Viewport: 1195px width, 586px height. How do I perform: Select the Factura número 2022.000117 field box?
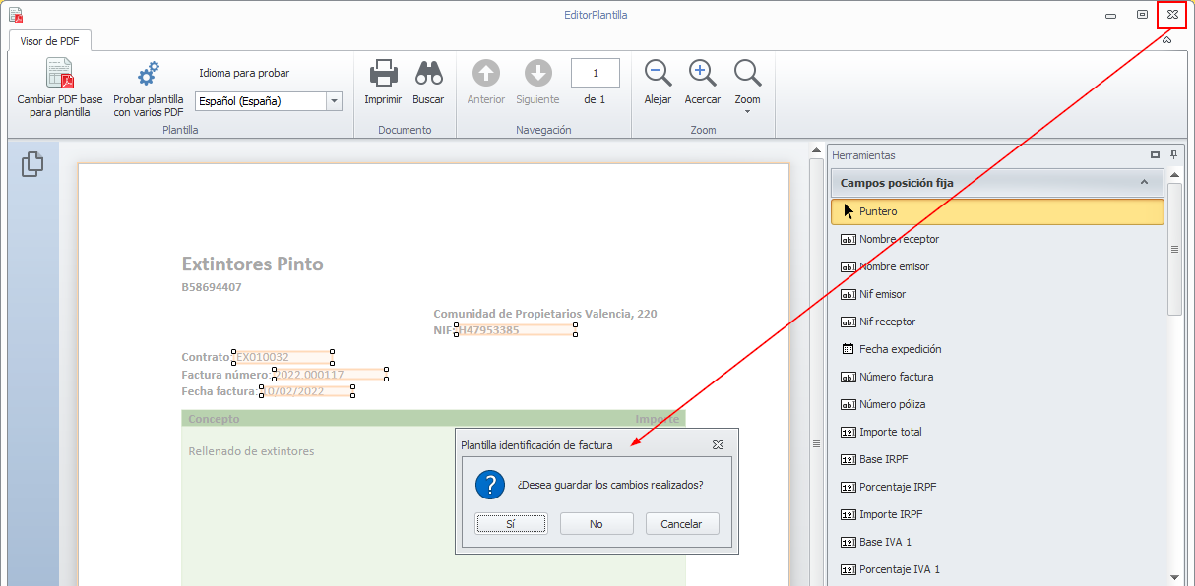coord(330,375)
